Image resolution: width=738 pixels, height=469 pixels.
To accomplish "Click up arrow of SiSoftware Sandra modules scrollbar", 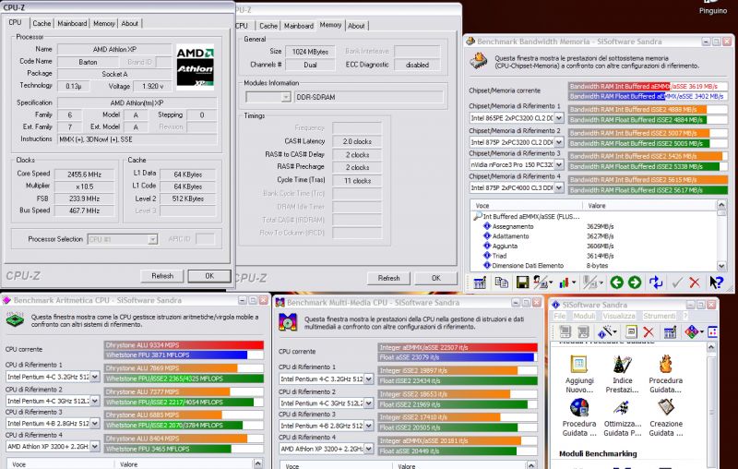I will point(711,347).
